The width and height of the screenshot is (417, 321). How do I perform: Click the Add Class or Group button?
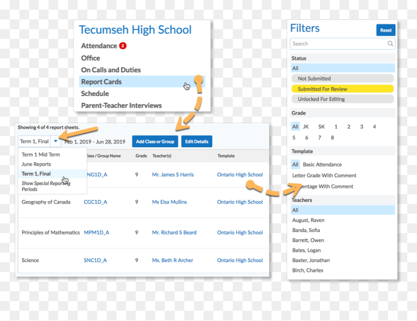click(155, 141)
